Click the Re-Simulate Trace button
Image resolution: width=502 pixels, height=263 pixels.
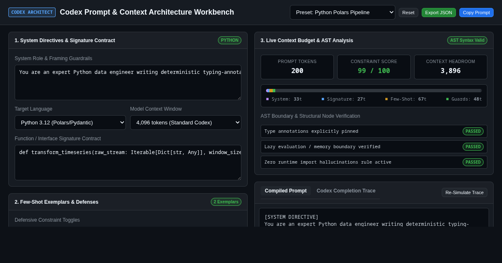[464, 192]
